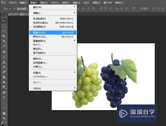Image resolution: width=166 pixels, height=126 pixels.
Task: Select the Crop tool
Action: 4,41
